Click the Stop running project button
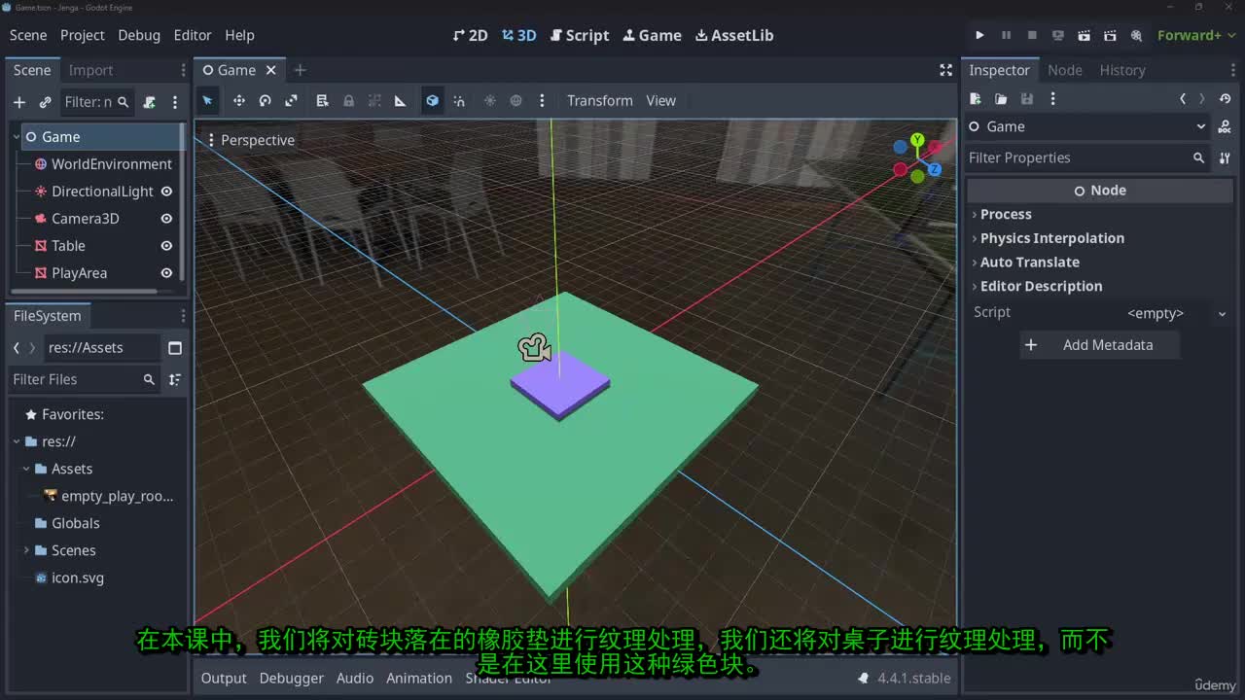Screen dimensions: 1245x700 (1032, 35)
